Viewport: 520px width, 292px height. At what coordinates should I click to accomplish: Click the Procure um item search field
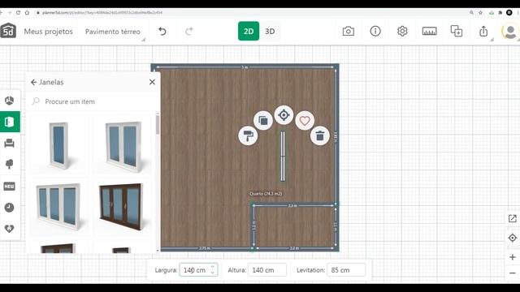pos(93,101)
